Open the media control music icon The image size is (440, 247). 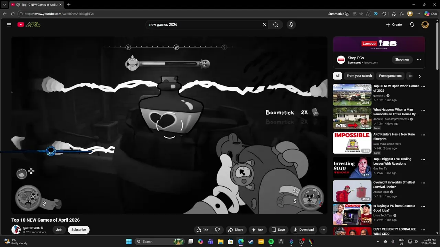(x=393, y=14)
